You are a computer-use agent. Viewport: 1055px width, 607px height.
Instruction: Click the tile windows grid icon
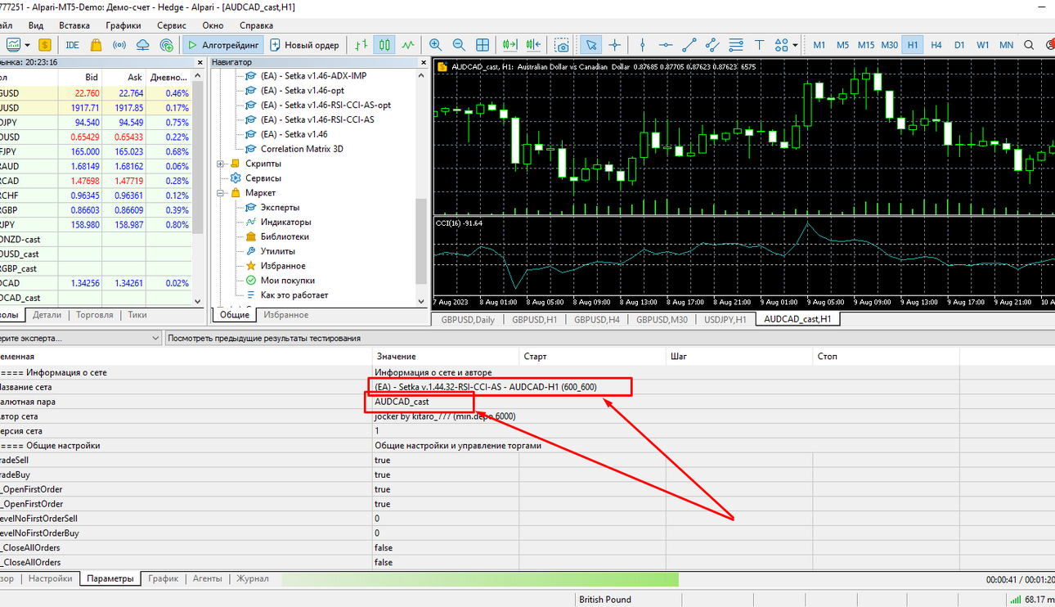point(483,45)
